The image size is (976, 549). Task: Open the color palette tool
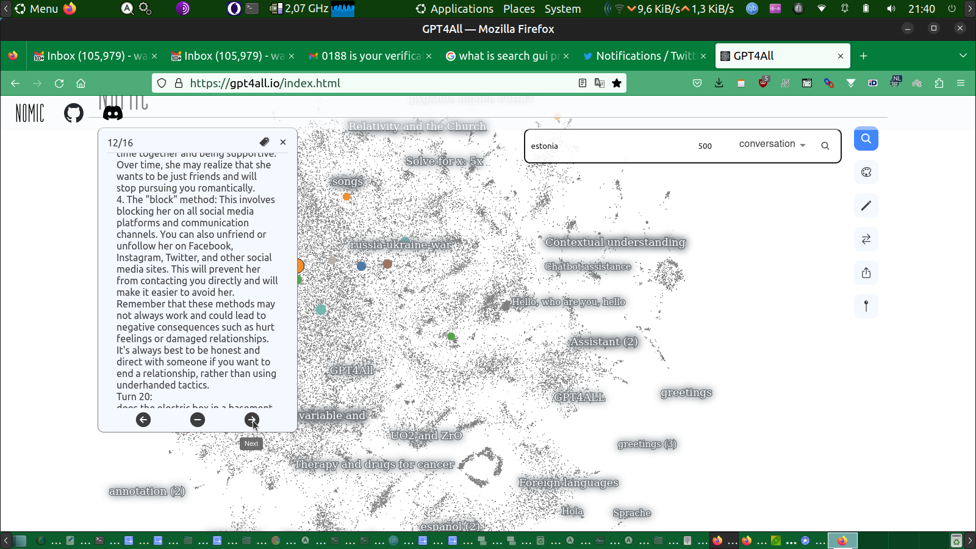pos(866,172)
